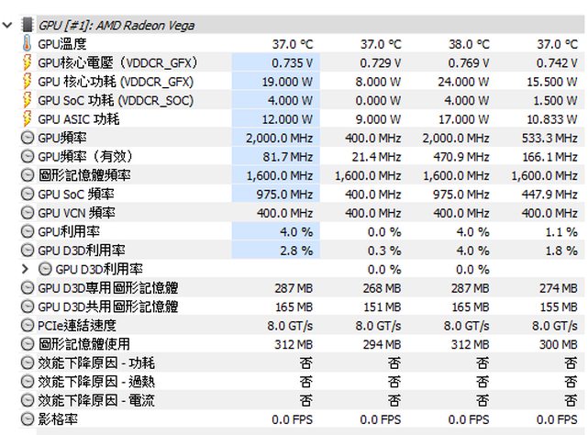588x435 pixels.
Task: Click circle icon beside 圖形記憶體頻率
Action: pos(27,175)
